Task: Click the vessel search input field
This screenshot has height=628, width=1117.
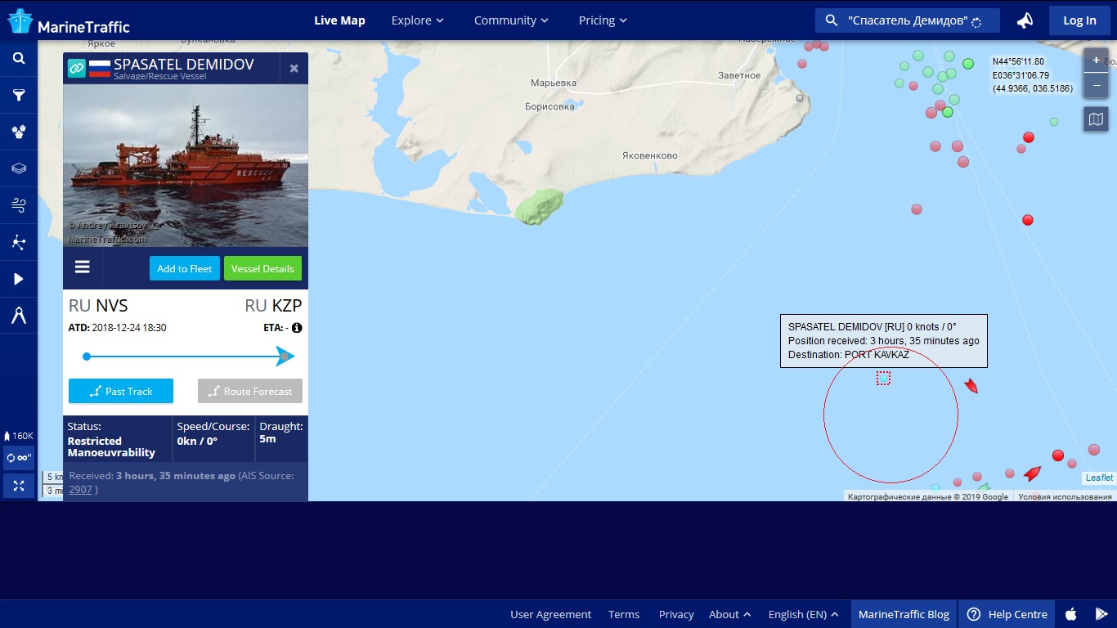Action: click(x=908, y=20)
